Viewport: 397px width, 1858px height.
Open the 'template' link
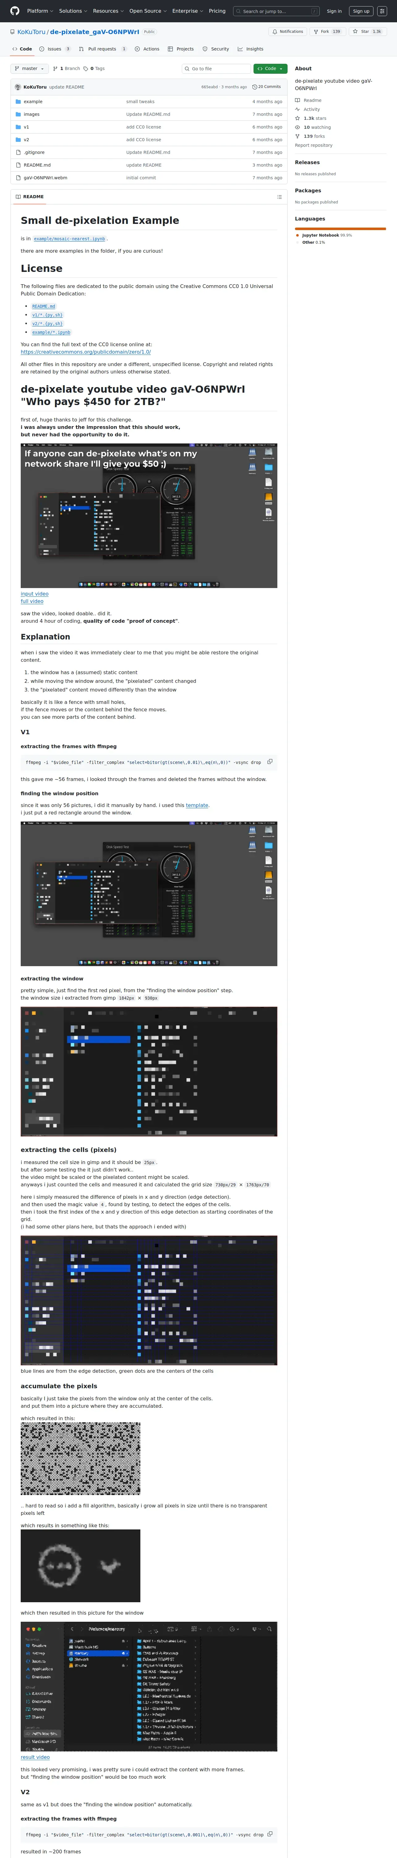point(197,805)
